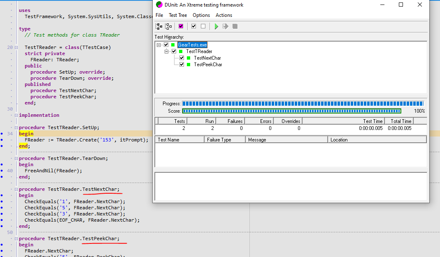The height and width of the screenshot is (257, 440).
Task: Open the Options menu
Action: 201,15
